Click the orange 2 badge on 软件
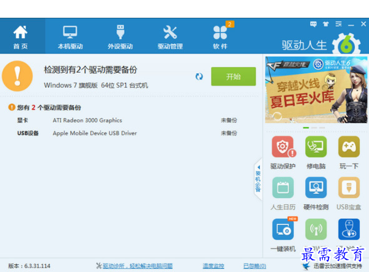Viewport: 369px width, 272px height. tap(230, 24)
